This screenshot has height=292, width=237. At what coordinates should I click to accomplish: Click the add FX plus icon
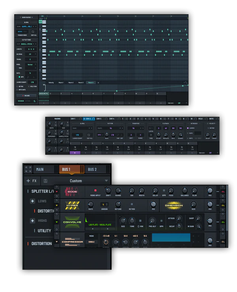pos(28,181)
